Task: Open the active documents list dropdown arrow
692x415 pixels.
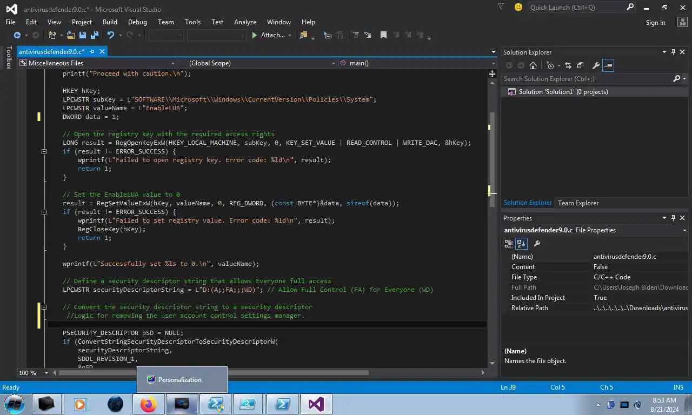Action: (x=493, y=52)
